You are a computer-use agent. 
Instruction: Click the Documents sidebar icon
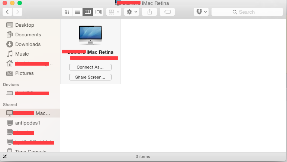[x=10, y=34]
